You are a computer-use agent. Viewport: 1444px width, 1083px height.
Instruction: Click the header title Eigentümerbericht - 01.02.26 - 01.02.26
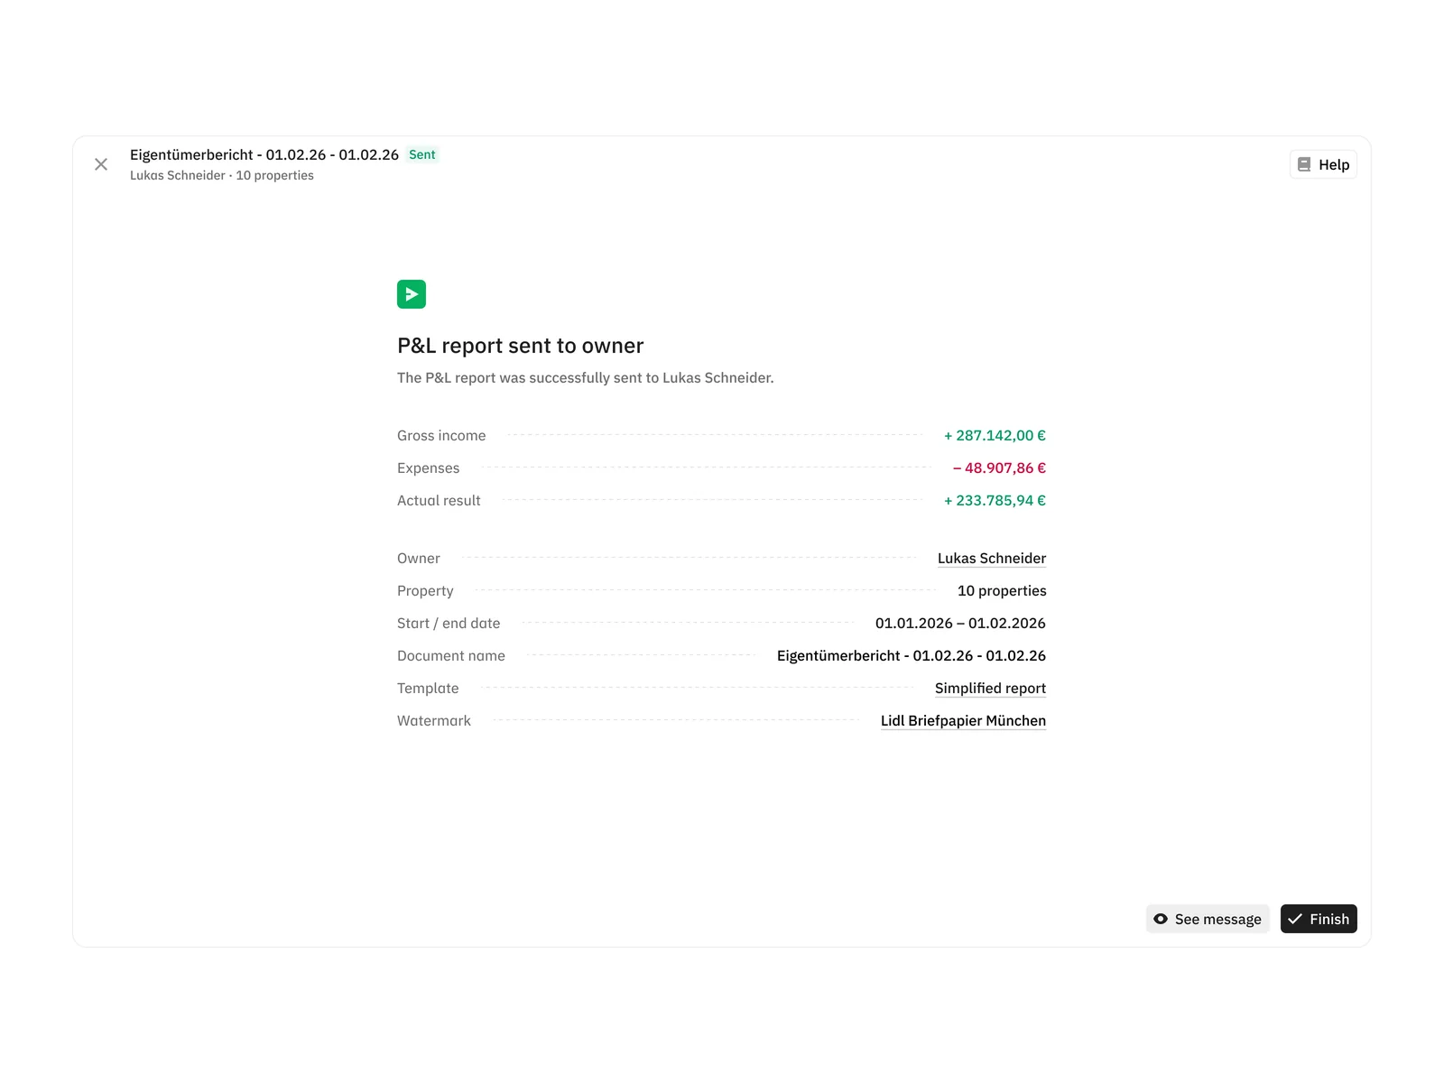[x=264, y=154]
